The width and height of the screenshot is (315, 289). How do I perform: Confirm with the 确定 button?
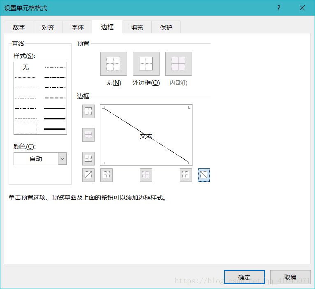pos(244,277)
